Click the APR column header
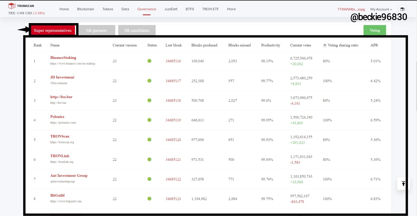Viewport: 417px width, 216px height. click(x=374, y=45)
